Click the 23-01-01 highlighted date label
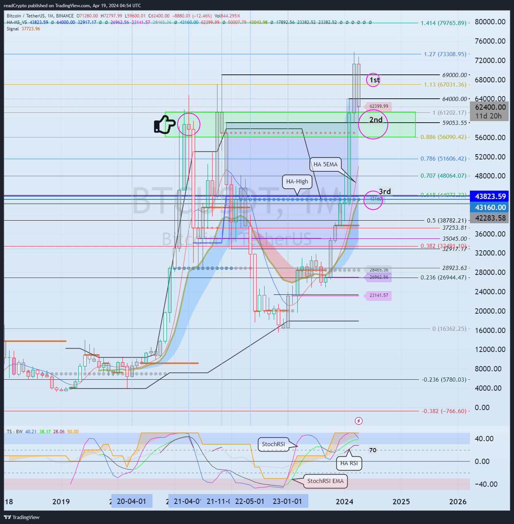 (288, 501)
